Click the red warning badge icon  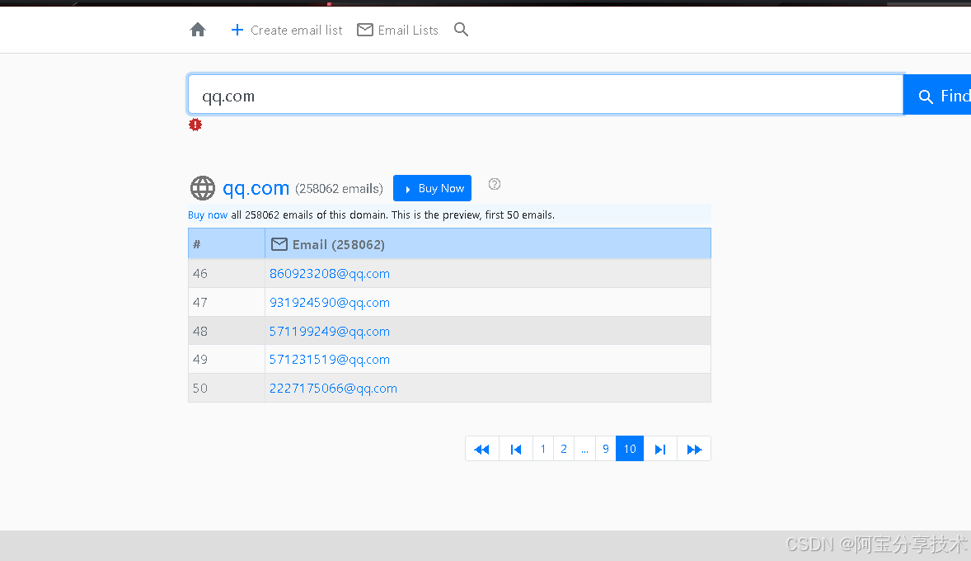click(x=195, y=125)
